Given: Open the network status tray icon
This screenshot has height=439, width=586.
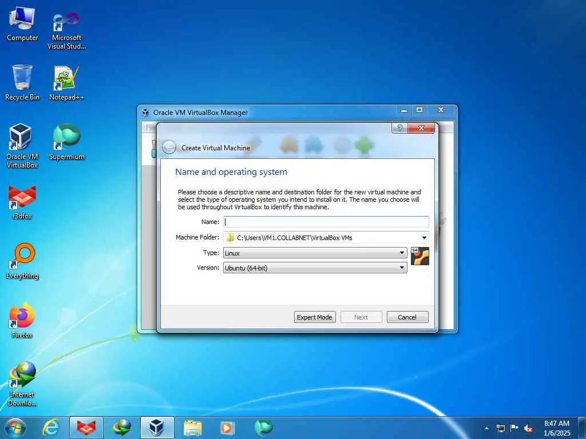Looking at the screenshot, I should (x=500, y=428).
